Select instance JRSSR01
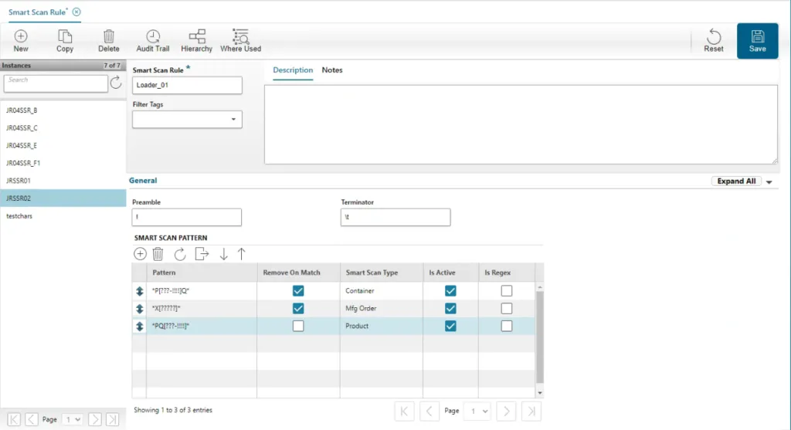Viewport: 791px width, 430px height. tap(63, 181)
